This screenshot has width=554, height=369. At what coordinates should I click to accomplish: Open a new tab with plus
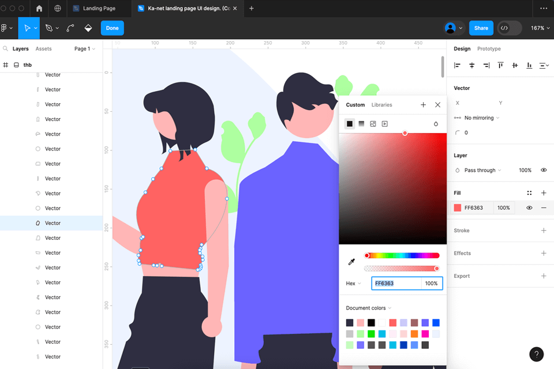tap(252, 8)
